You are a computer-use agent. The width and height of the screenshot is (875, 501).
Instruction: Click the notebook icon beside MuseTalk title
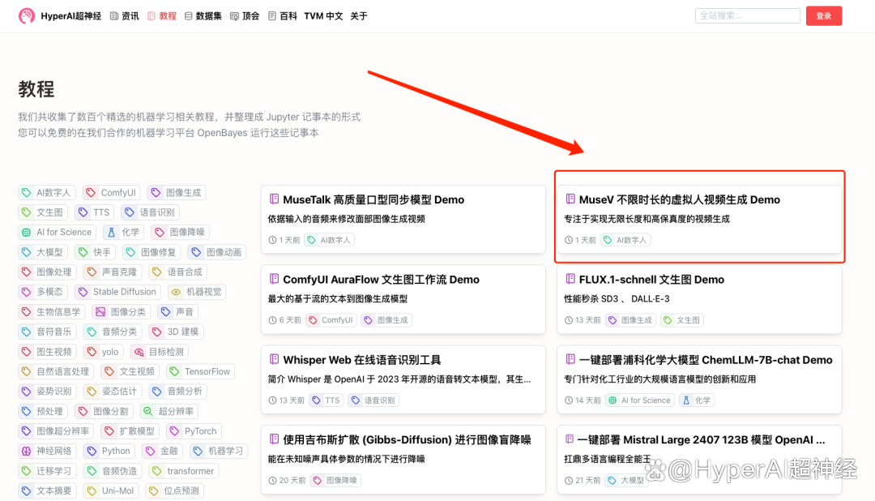[x=274, y=199]
